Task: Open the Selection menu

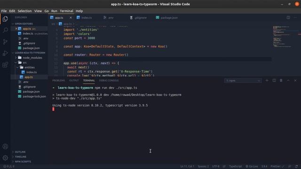Action: tap(24, 11)
